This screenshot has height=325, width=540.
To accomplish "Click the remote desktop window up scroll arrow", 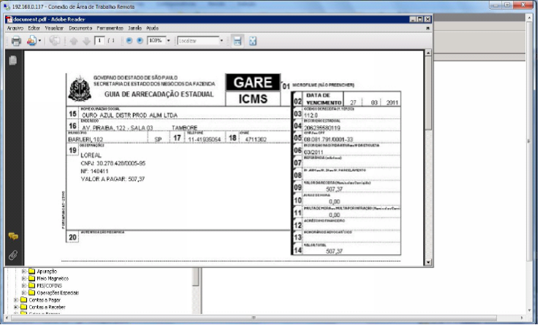I will coord(530,18).
